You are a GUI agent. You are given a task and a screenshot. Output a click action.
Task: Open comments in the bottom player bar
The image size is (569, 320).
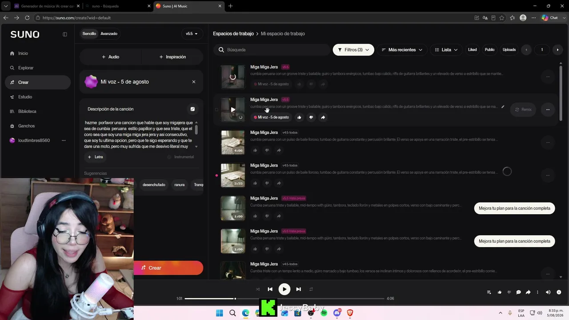pyautogui.click(x=518, y=292)
